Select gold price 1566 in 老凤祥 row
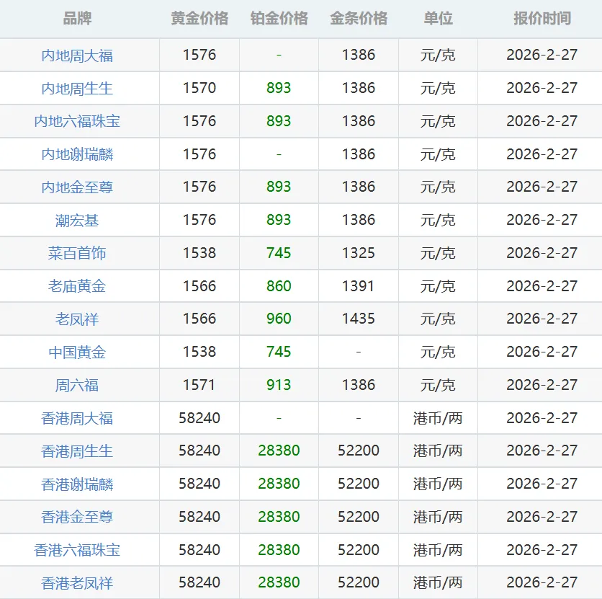Image resolution: width=602 pixels, height=599 pixels. [199, 319]
